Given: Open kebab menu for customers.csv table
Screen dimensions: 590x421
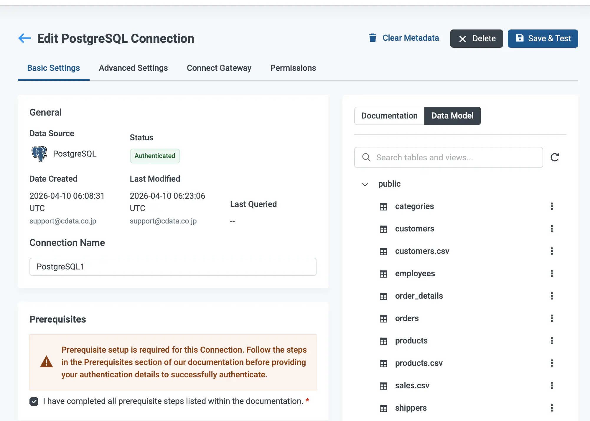Looking at the screenshot, I should tap(552, 251).
